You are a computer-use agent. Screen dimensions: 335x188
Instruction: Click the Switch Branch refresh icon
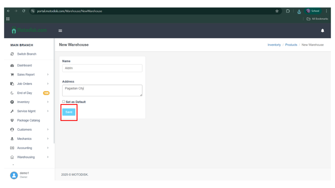(12, 54)
